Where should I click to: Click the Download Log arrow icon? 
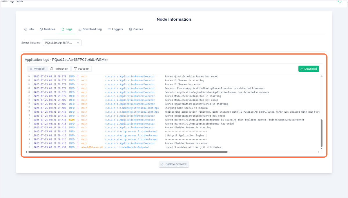80,29
